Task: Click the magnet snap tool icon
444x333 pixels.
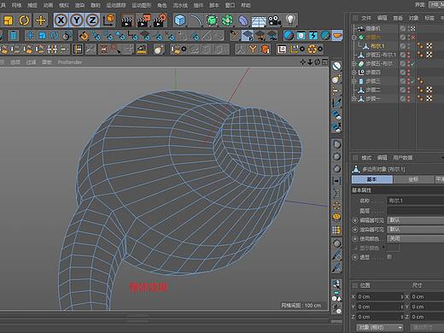Action: 84,36
